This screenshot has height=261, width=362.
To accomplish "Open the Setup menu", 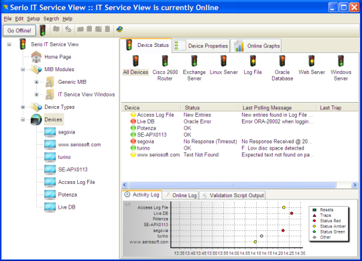I will 34,19.
